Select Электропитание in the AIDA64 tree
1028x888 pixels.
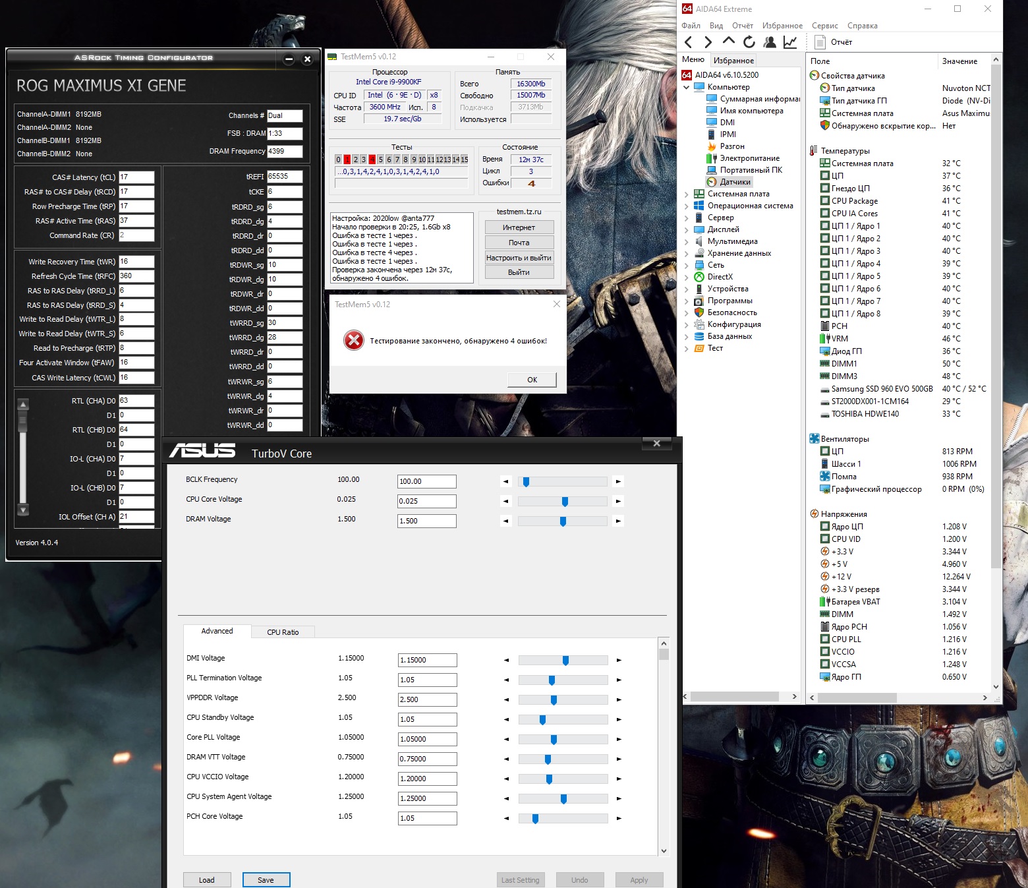tap(743, 158)
